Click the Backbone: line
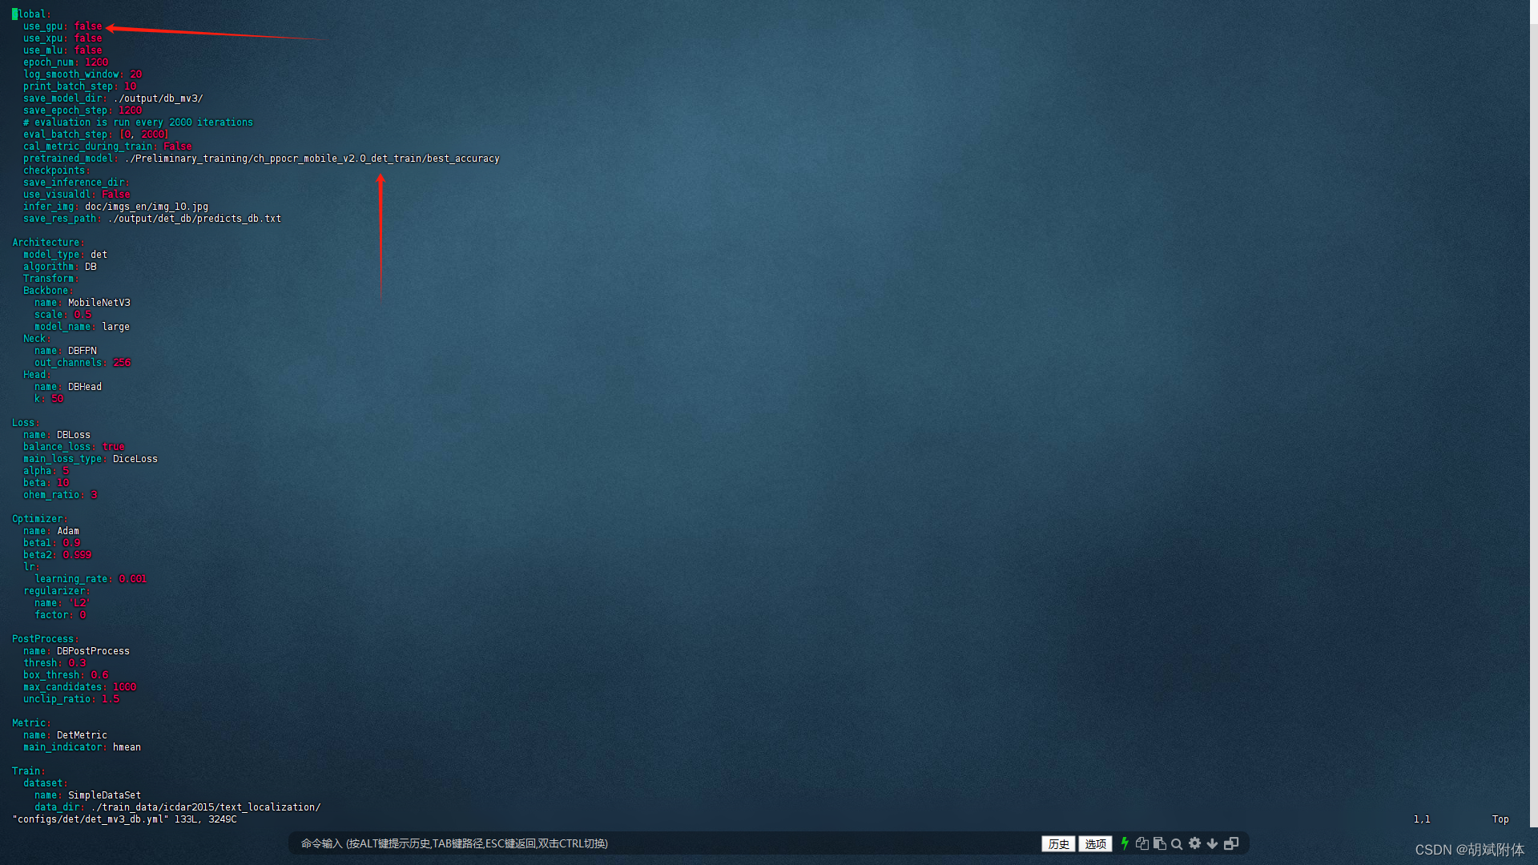The height and width of the screenshot is (865, 1538). click(48, 291)
